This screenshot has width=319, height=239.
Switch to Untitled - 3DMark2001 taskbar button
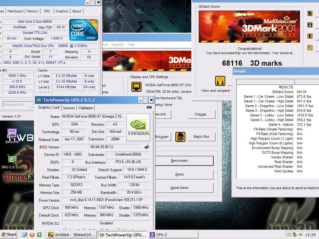[72, 235]
